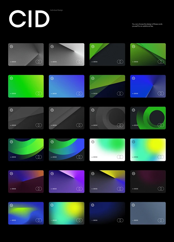Choose the green and navy diagonal split card
174x242 pixels.
(107, 86)
